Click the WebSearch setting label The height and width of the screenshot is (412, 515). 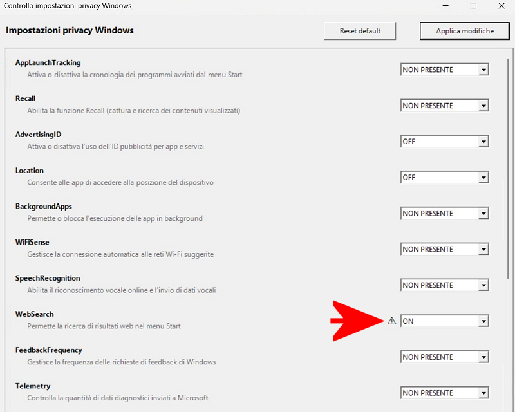[35, 314]
